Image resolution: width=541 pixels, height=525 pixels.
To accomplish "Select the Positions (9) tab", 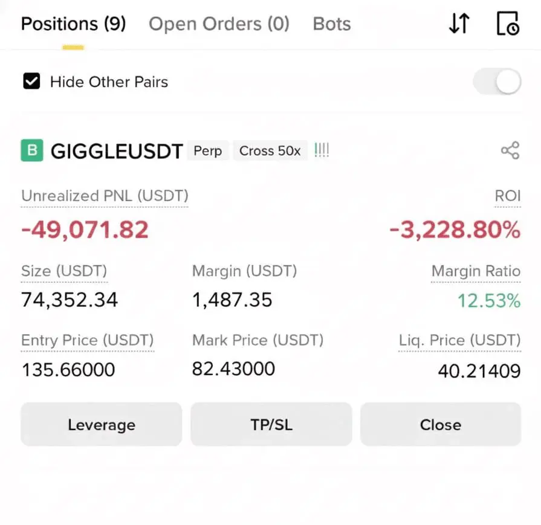I will 74,24.
